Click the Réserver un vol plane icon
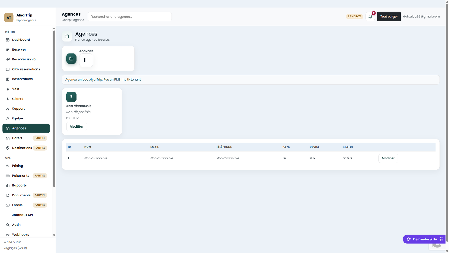449x253 pixels. (8, 60)
